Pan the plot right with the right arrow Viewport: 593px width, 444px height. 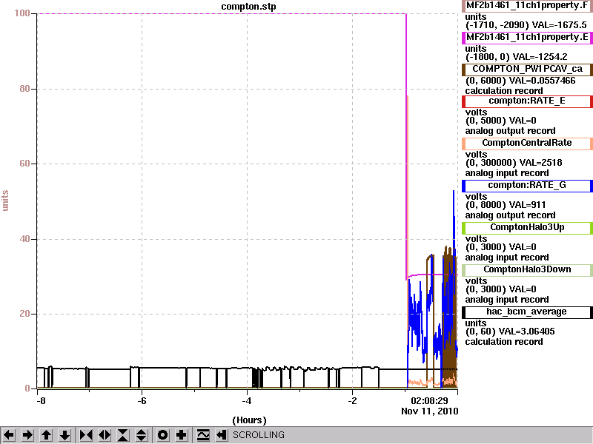click(27, 435)
